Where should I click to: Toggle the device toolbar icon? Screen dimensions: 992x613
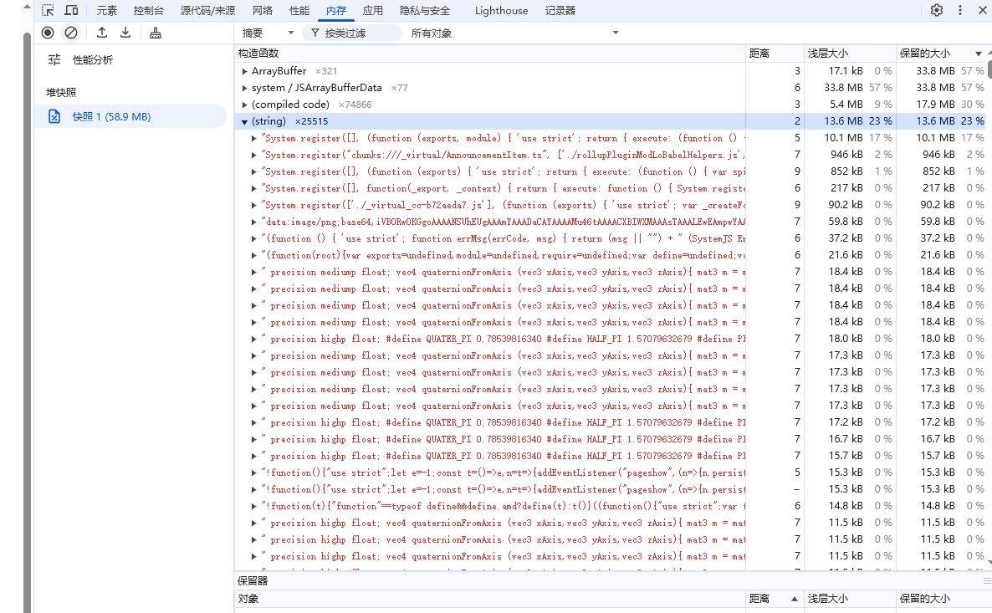tap(71, 10)
